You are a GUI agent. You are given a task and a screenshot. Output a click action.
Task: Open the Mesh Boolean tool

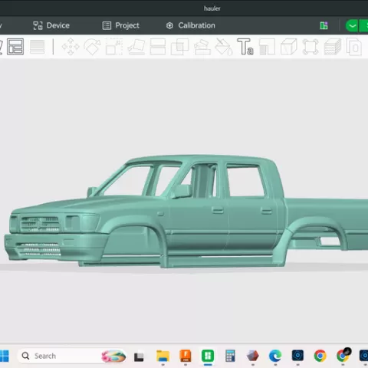tap(179, 47)
